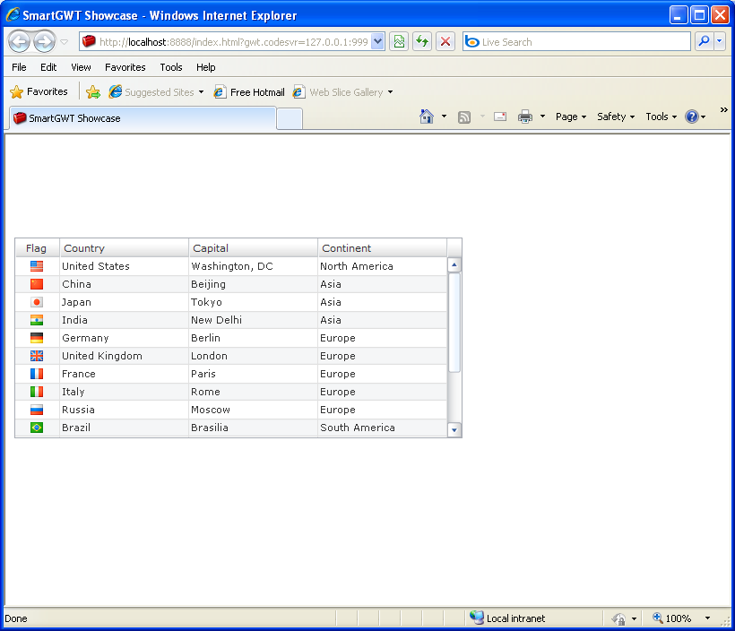Sort by the Continent column header

coord(382,248)
